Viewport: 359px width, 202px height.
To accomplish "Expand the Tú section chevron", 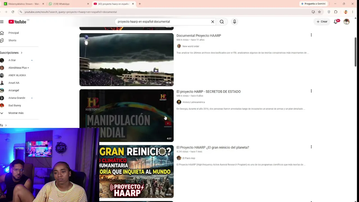I will [6, 125].
